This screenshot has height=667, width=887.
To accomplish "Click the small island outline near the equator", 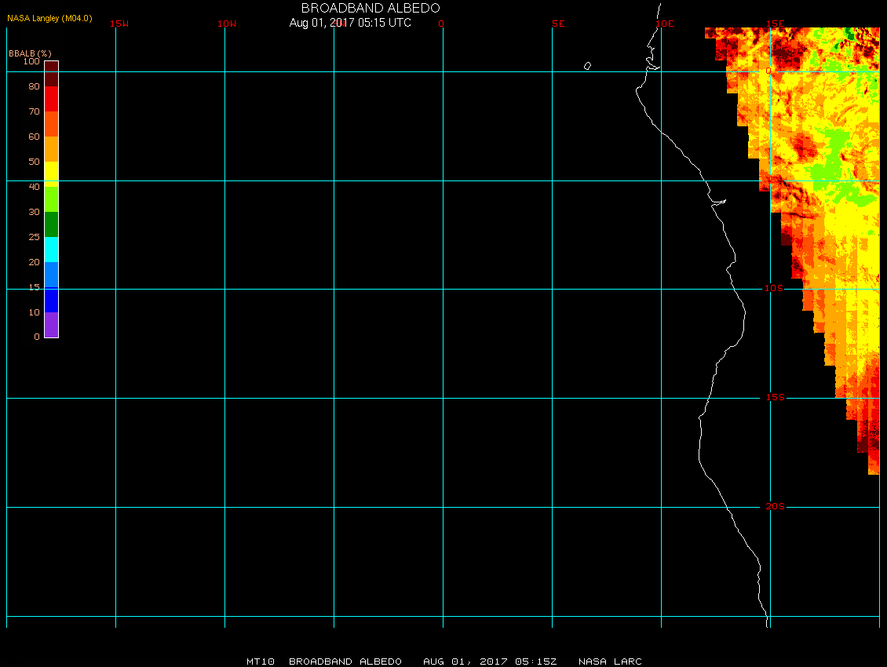I will pos(587,66).
